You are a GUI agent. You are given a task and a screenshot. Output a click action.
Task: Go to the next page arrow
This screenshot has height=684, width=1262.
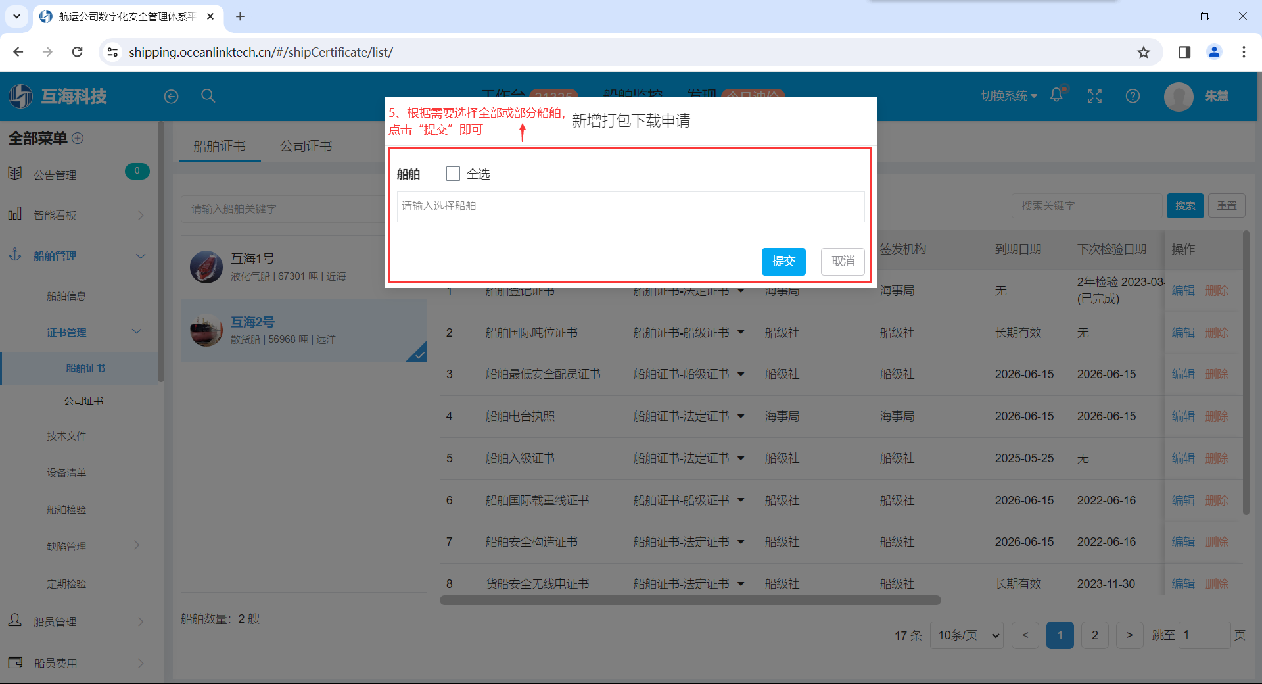(1130, 635)
